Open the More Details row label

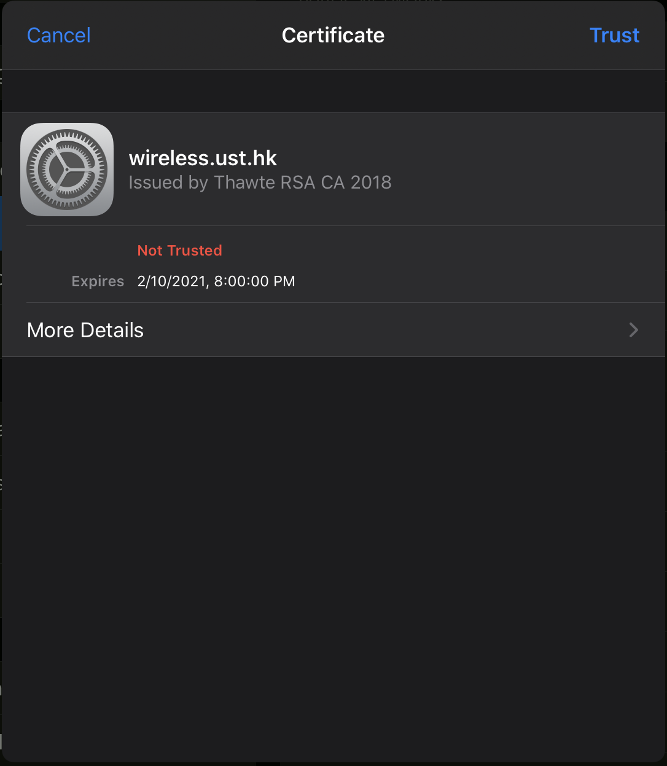pyautogui.click(x=85, y=330)
